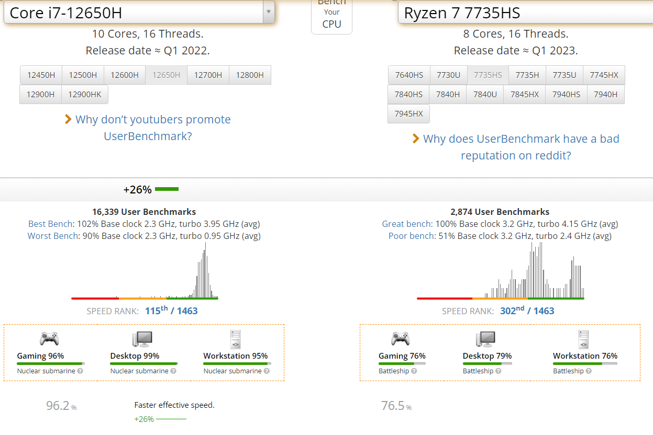Click the i7-12650H benchmark distribution histogram
This screenshot has width=653, height=435.
[x=145, y=271]
